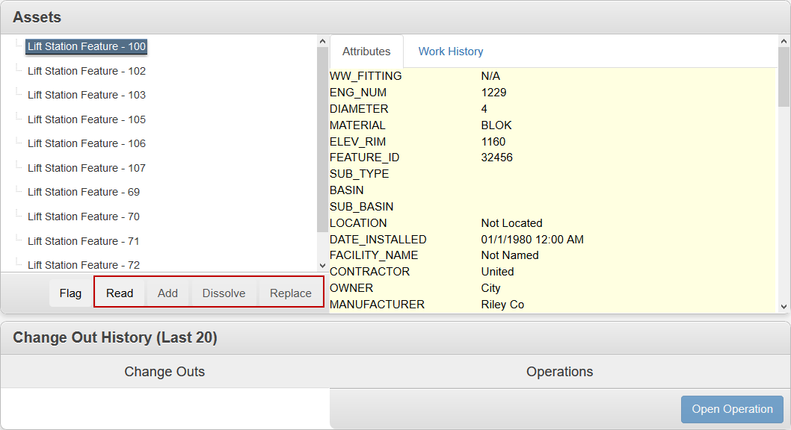Click Lift Station Feature - 71
The height and width of the screenshot is (430, 791).
83,241
